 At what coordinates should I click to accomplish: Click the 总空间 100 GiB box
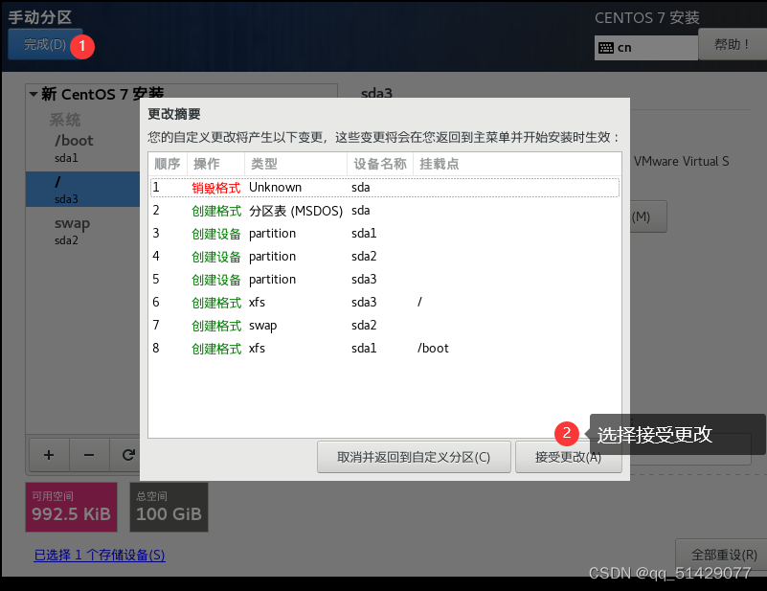tap(169, 508)
